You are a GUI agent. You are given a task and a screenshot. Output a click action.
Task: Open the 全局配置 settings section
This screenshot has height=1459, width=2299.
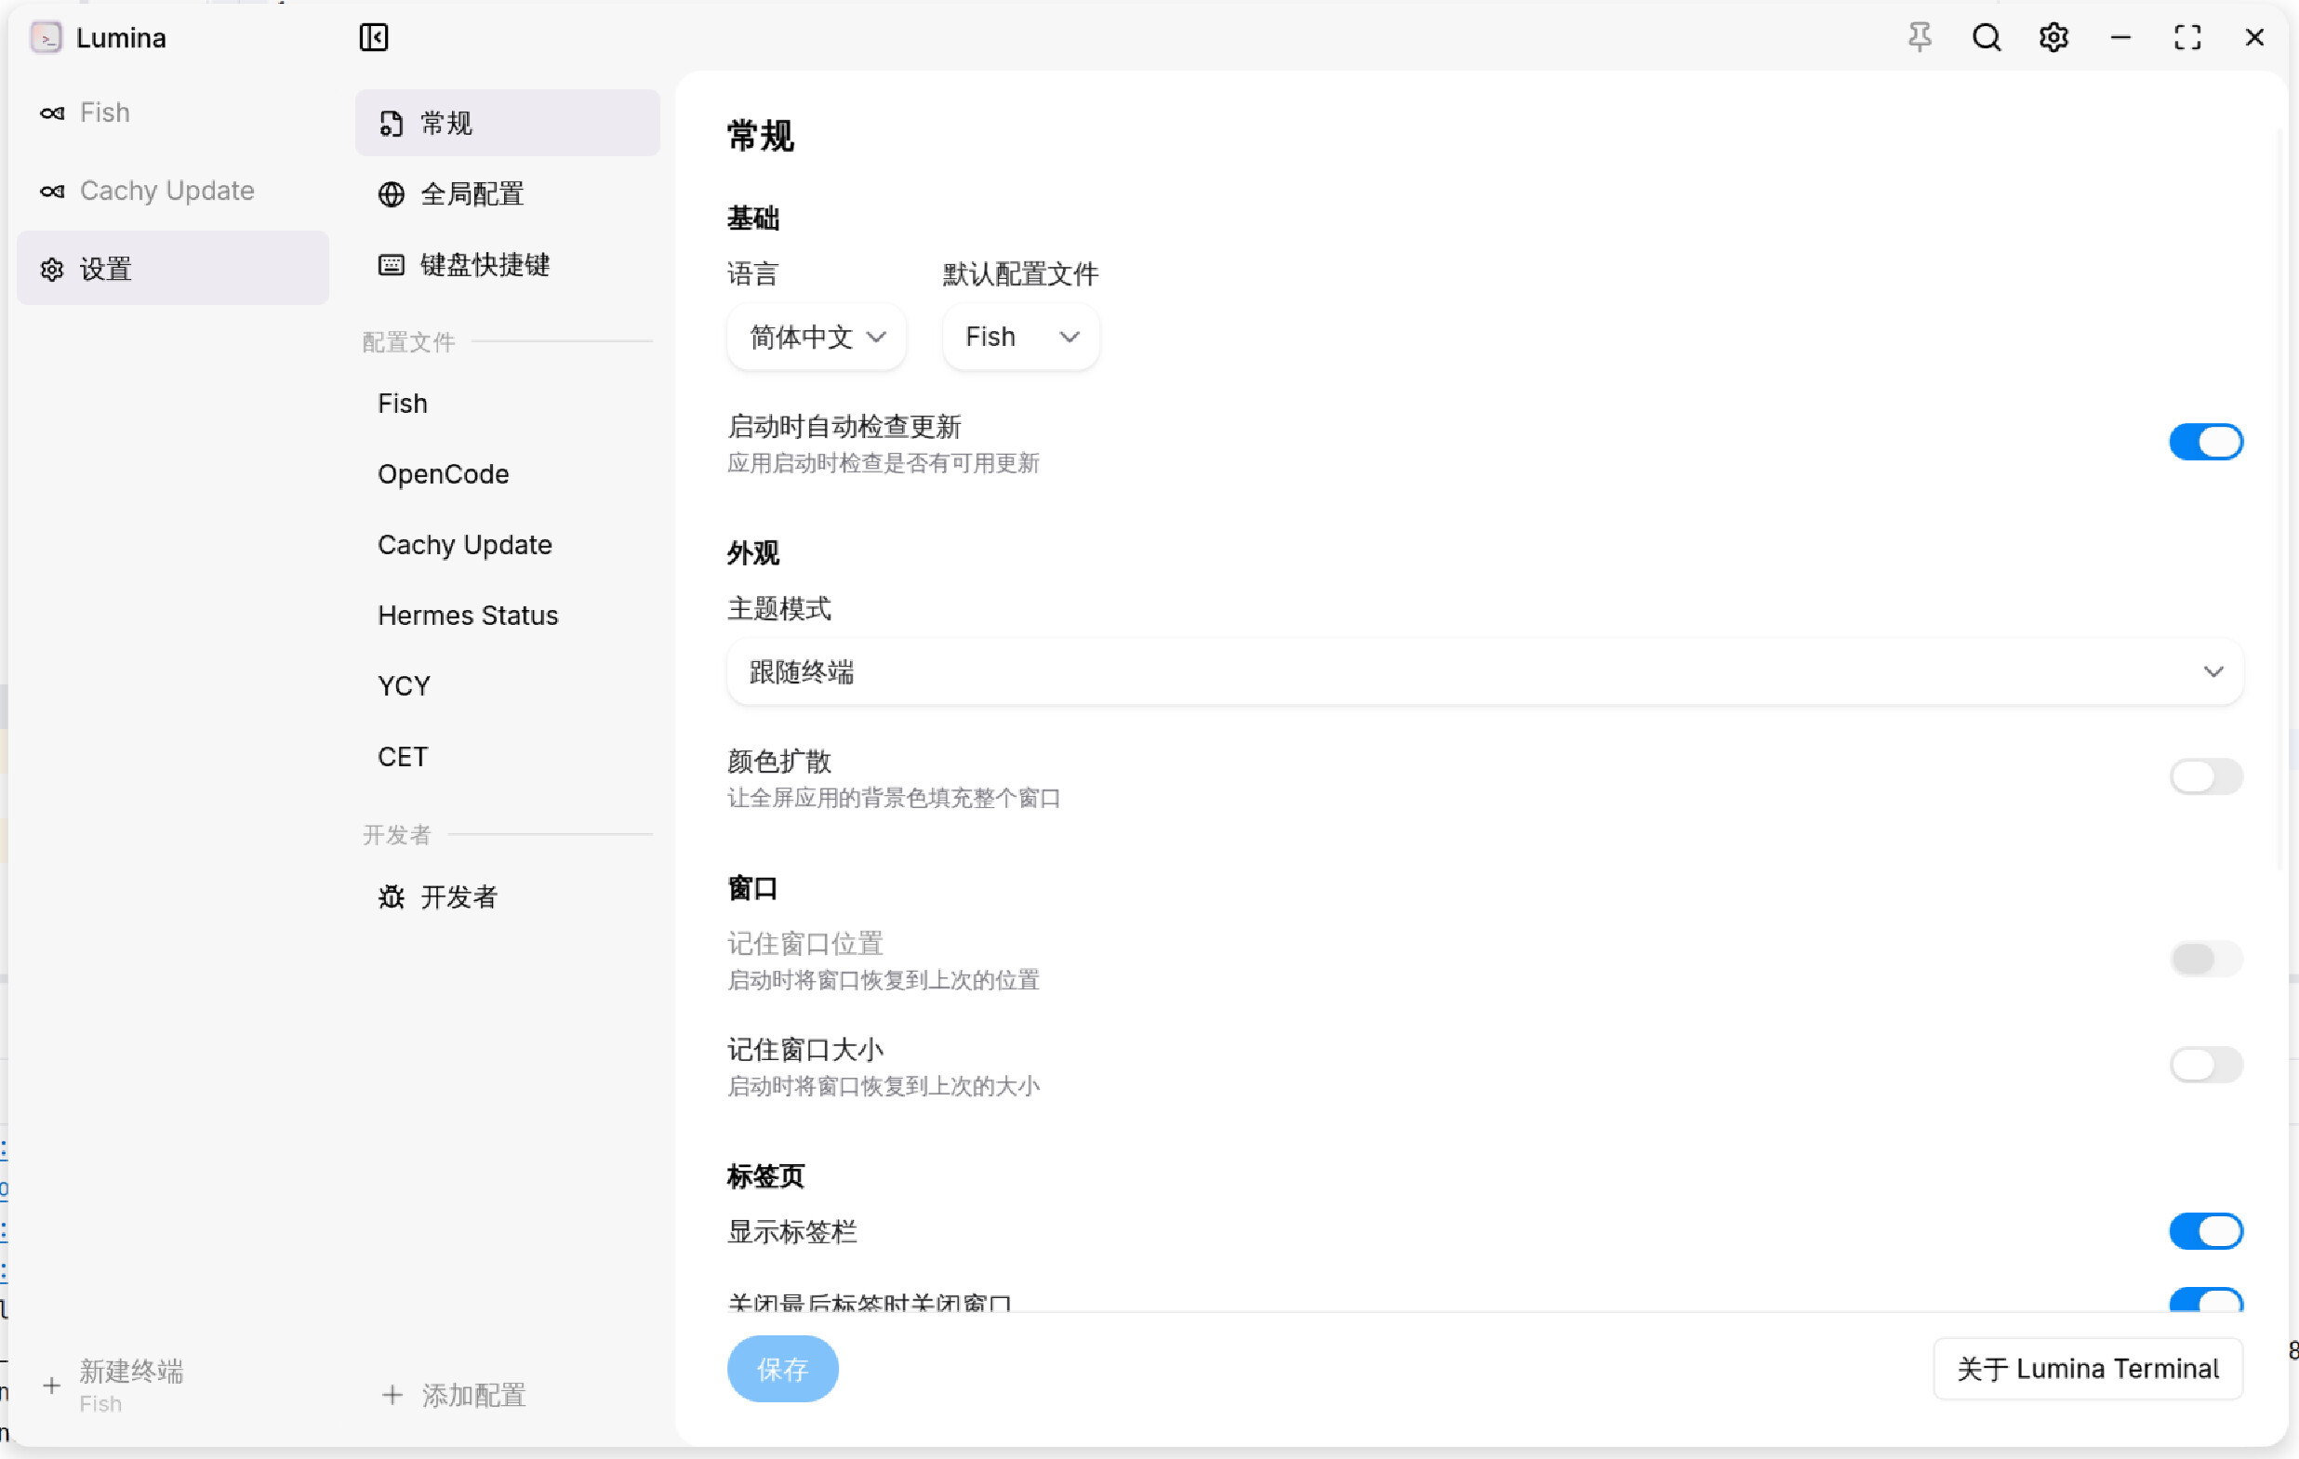click(x=508, y=193)
